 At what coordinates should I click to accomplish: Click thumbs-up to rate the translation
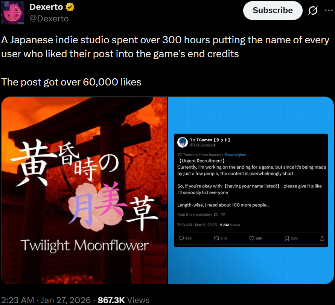(216, 214)
